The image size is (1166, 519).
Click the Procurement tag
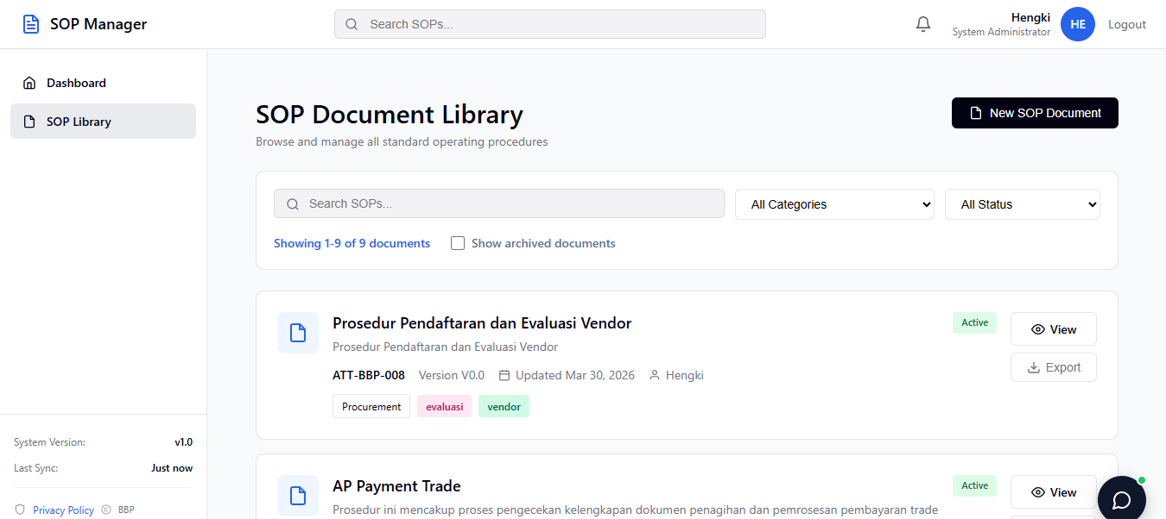coord(371,406)
